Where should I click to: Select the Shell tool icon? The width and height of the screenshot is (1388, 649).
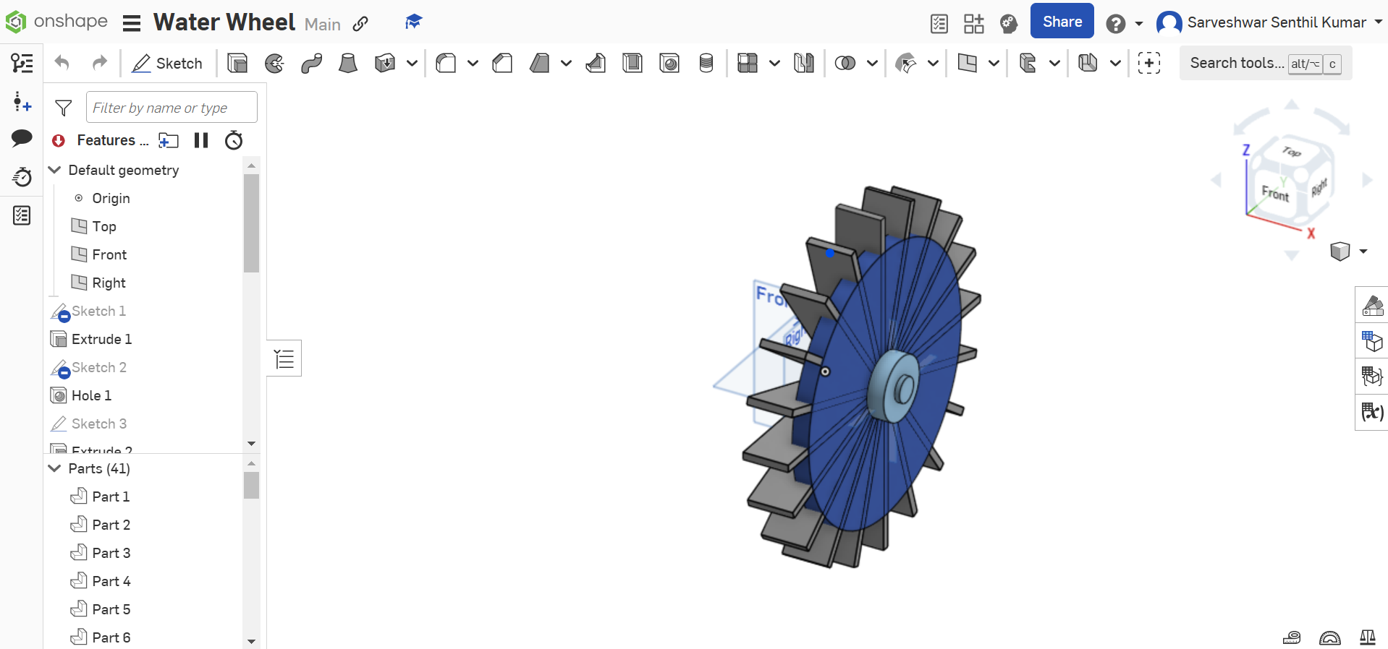point(632,64)
